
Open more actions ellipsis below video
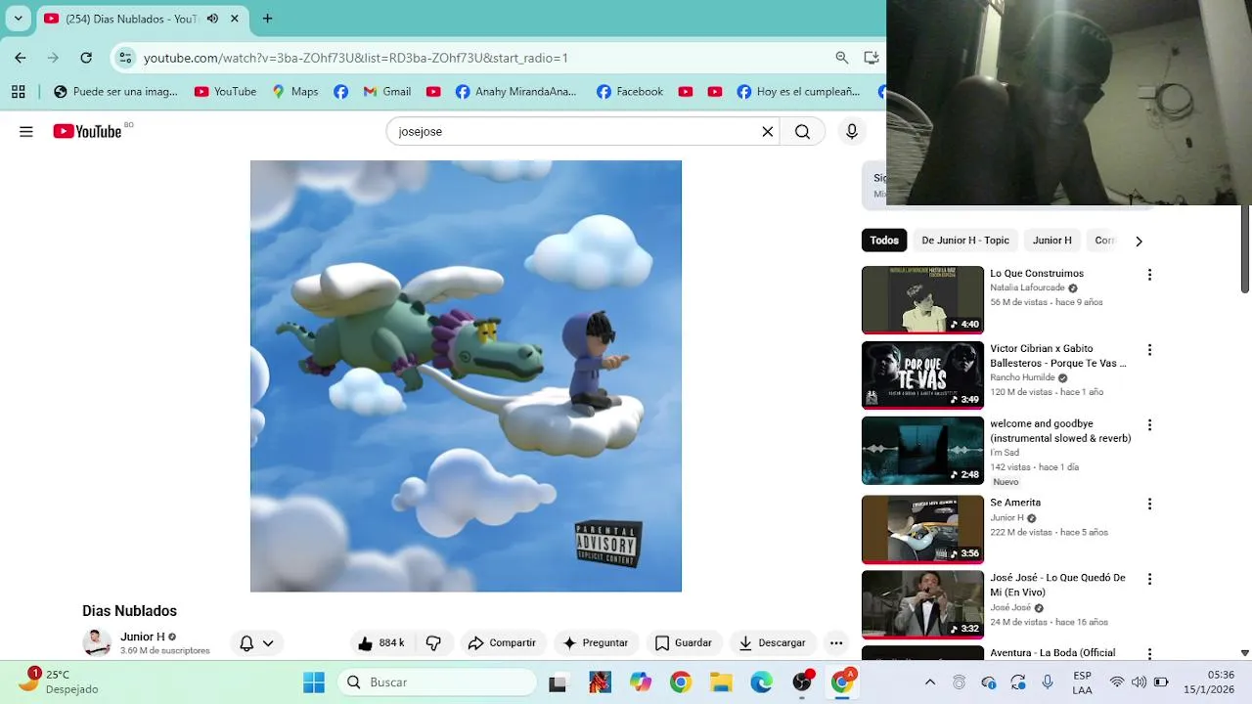[836, 642]
